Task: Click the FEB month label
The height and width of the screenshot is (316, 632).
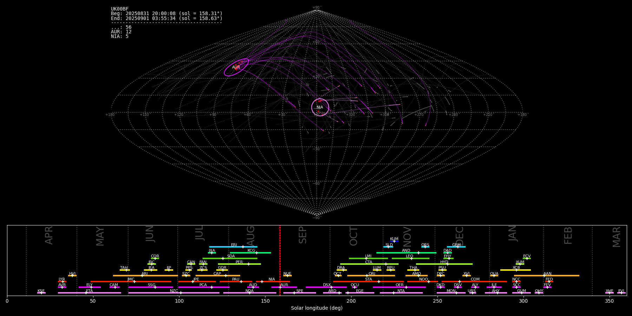Action: [x=568, y=235]
